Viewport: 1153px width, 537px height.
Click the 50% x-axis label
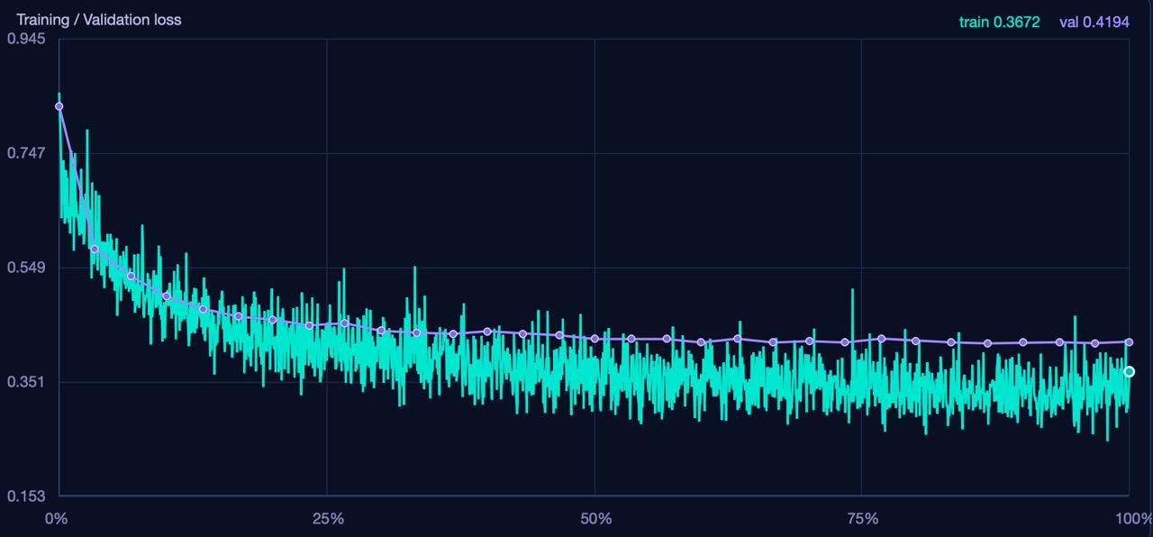pyautogui.click(x=595, y=518)
